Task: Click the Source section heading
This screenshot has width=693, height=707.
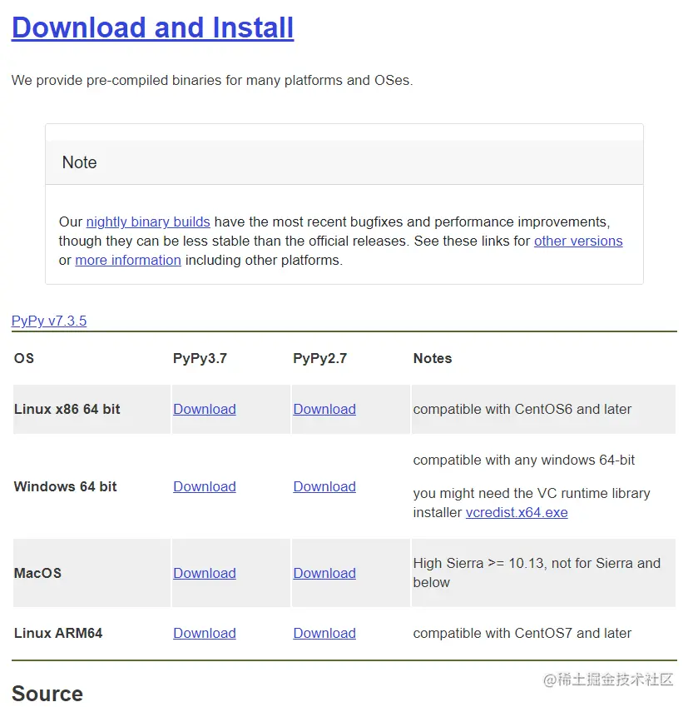Action: click(x=47, y=694)
